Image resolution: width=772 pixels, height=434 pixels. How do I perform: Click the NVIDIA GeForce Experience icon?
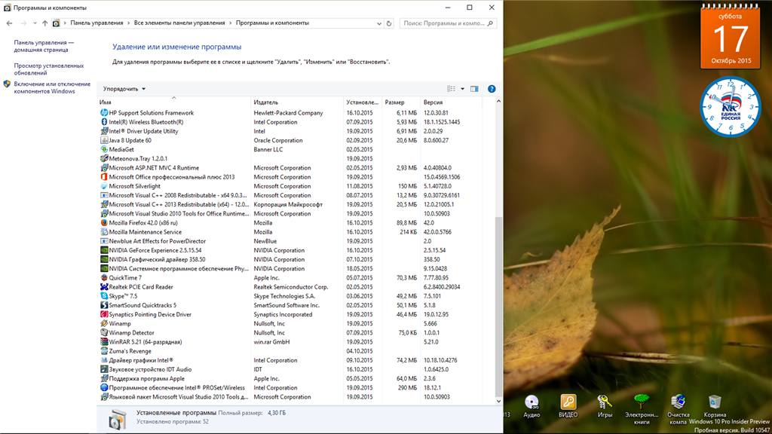[104, 250]
